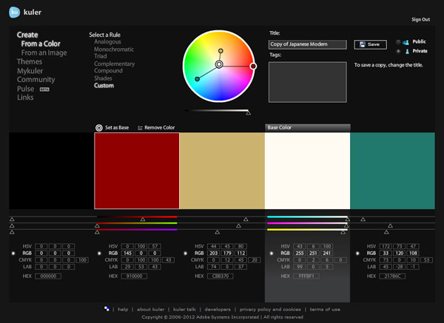Click the HEX field showing 21786C

click(x=392, y=276)
